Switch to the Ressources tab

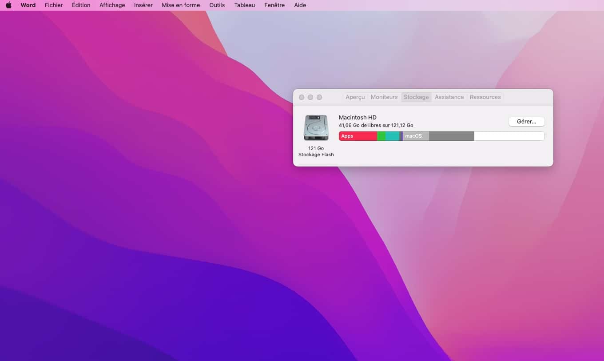(x=485, y=97)
